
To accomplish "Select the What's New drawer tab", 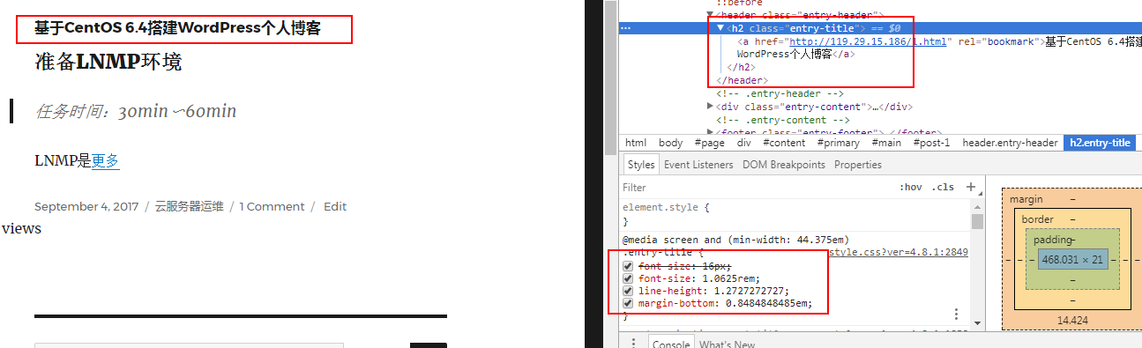I will click(x=728, y=344).
